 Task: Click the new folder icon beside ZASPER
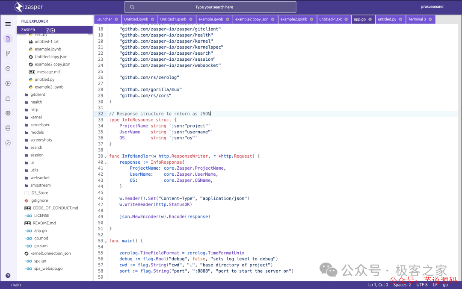coord(53,30)
